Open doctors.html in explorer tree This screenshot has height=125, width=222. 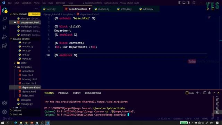tap(29, 92)
